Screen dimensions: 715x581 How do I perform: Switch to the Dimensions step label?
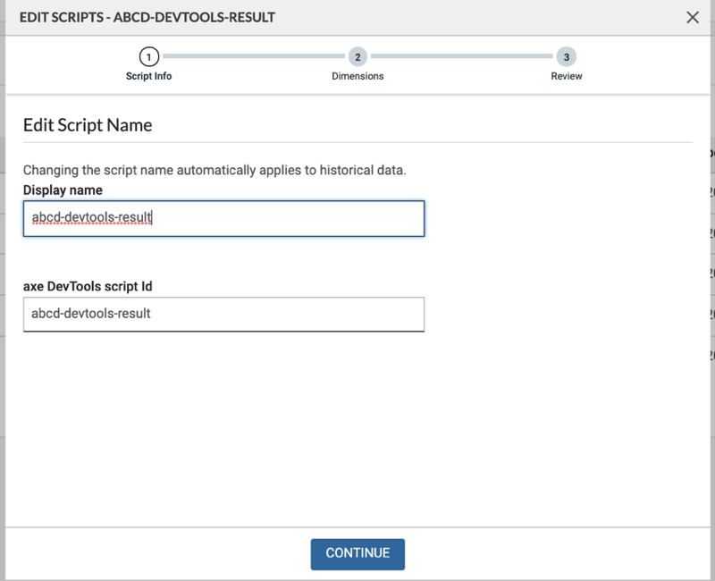coord(357,76)
